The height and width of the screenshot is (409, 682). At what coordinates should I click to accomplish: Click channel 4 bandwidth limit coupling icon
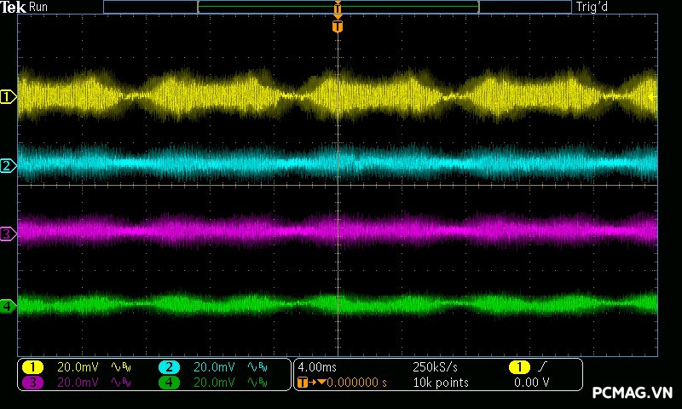tap(256, 383)
